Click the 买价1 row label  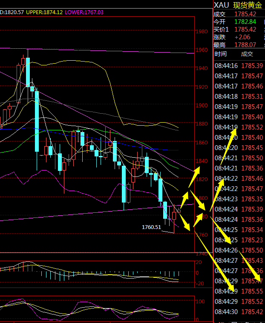[x=221, y=29]
